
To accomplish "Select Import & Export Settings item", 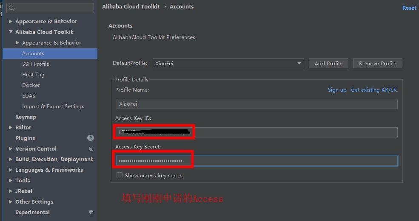I will (x=53, y=106).
